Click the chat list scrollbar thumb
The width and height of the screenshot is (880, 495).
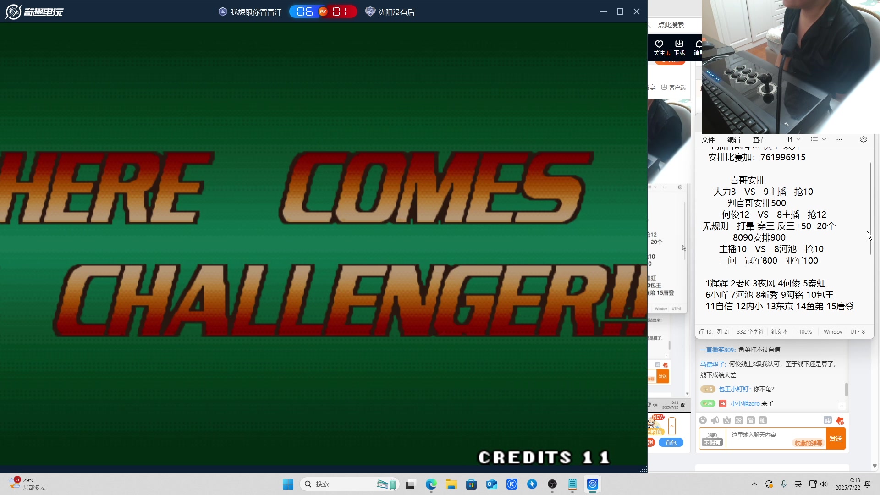click(846, 390)
